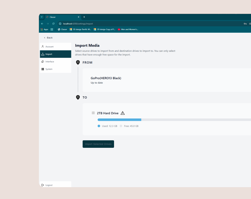
Task: Open the Classer bookmark
Action: point(62,30)
